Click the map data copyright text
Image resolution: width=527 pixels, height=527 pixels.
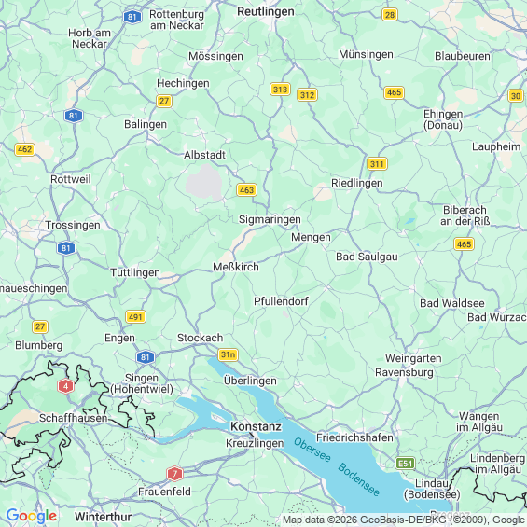tap(405, 520)
